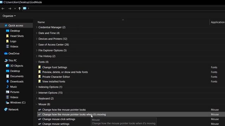Go up one folder level

(x=20, y=9)
